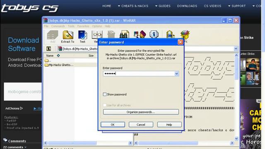Open the Downloads page link
Screen dimensions: 265x149
tap(187, 6)
